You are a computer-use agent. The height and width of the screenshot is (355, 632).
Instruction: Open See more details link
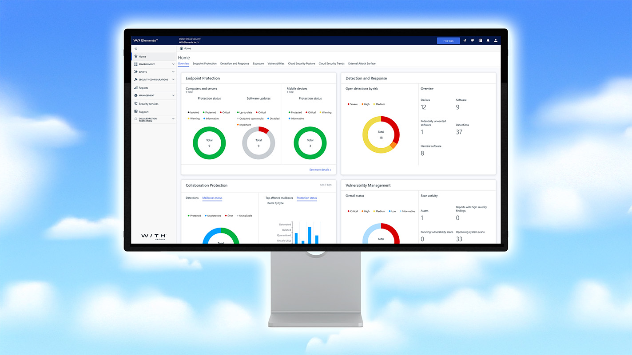click(x=320, y=170)
